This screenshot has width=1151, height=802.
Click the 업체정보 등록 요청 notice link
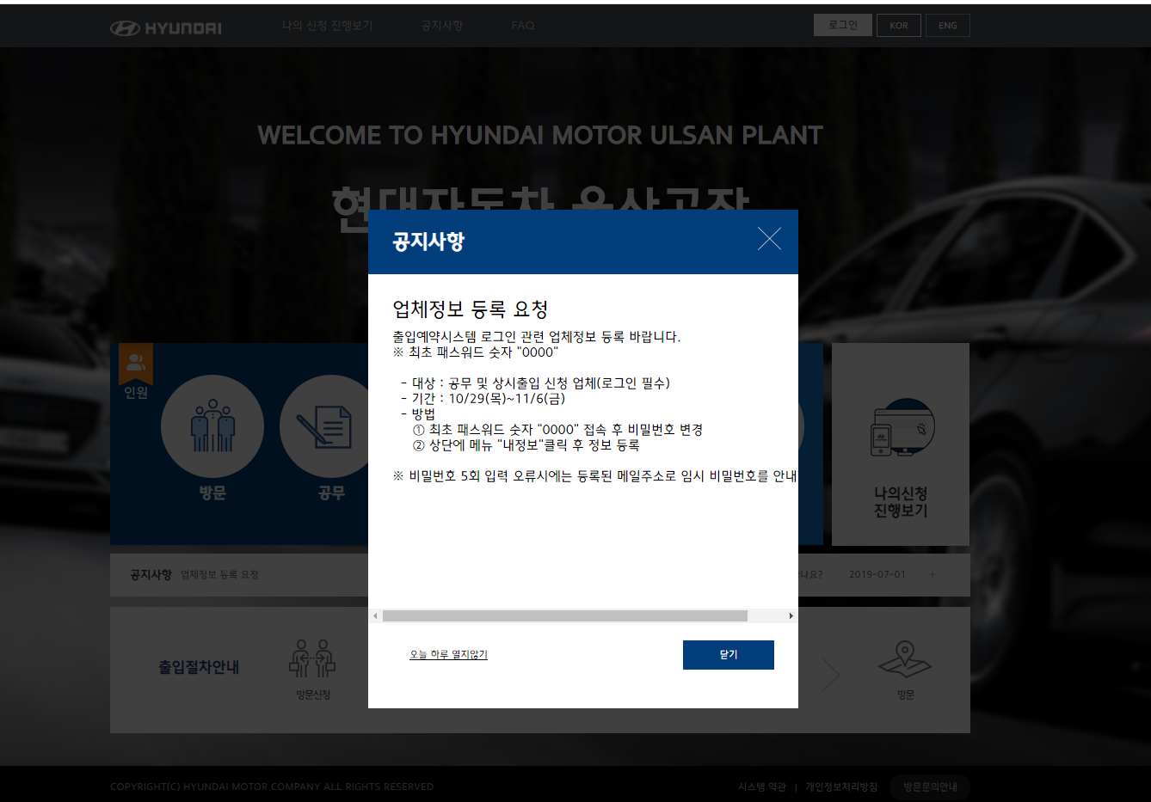click(x=219, y=574)
